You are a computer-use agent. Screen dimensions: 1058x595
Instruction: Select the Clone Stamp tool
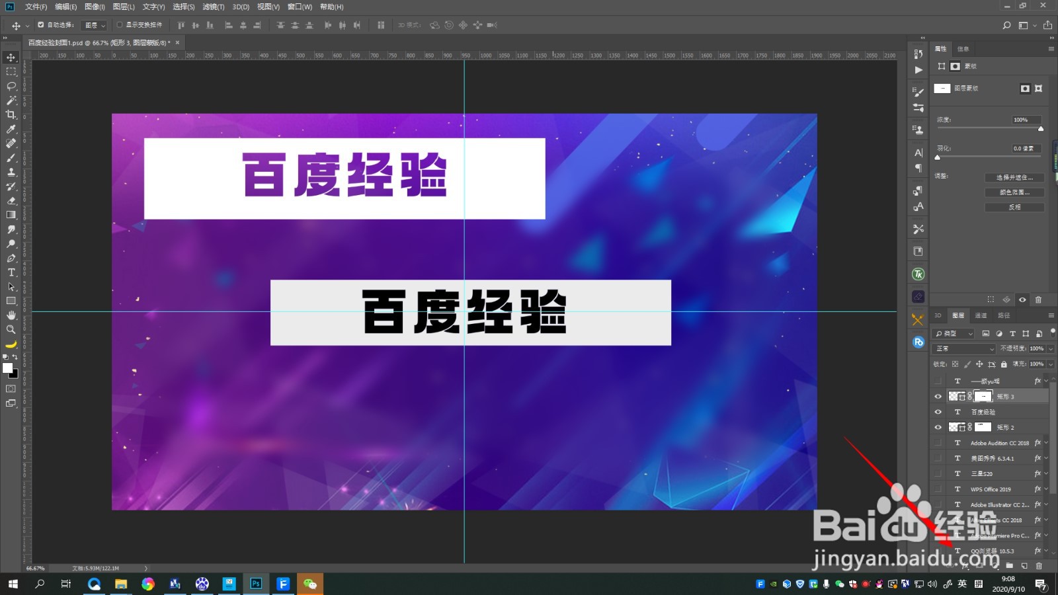point(11,172)
